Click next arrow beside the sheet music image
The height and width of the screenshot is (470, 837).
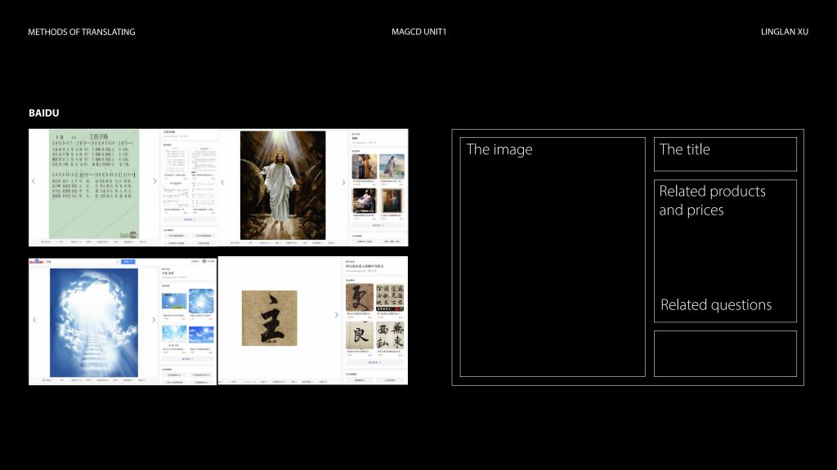point(154,181)
